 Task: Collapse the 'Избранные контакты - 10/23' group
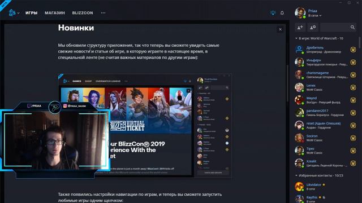tap(319, 175)
